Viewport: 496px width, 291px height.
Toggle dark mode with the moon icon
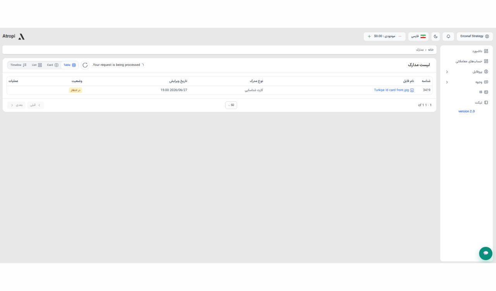point(436,36)
